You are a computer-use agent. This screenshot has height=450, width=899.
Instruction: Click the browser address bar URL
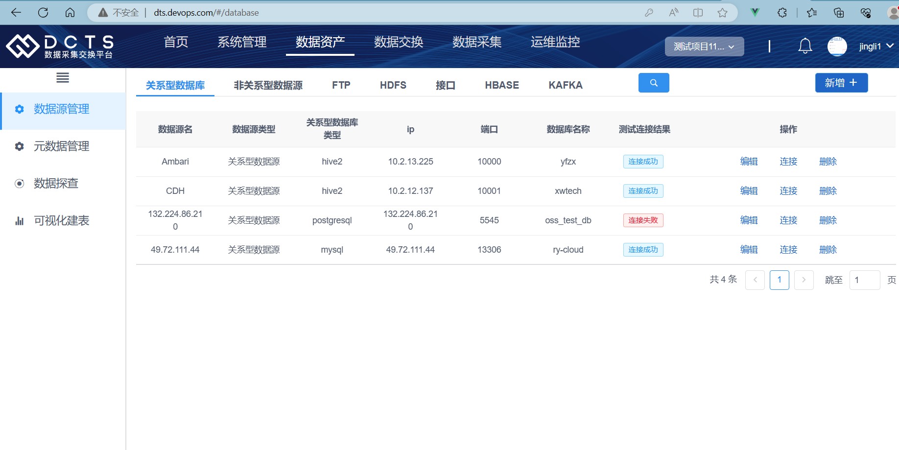click(206, 13)
